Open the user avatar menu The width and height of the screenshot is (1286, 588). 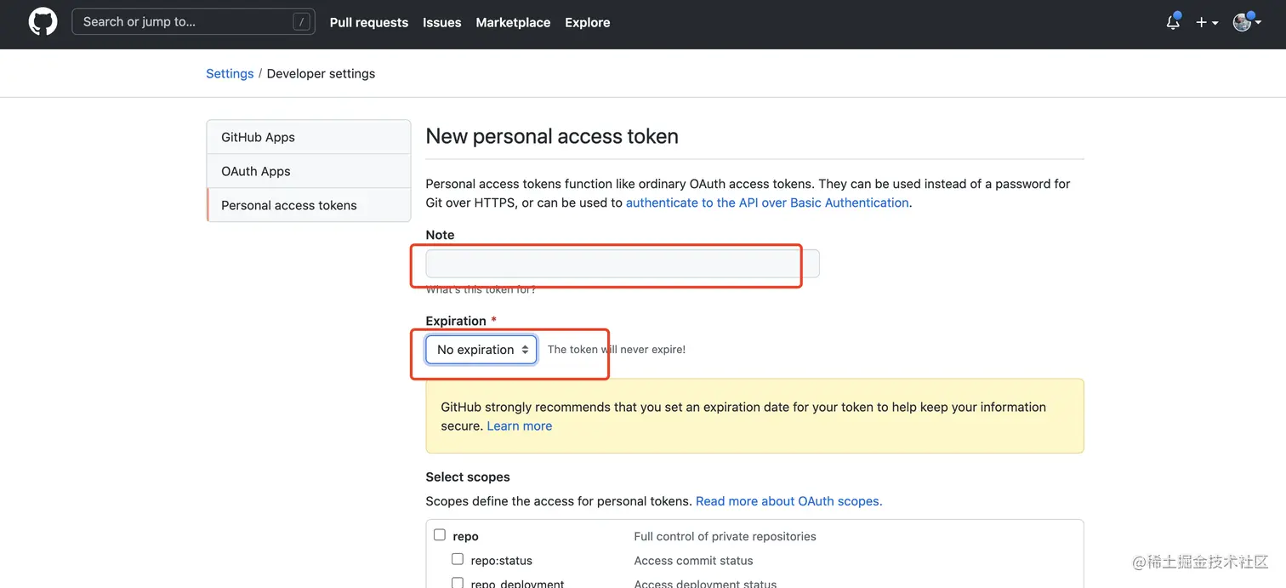pyautogui.click(x=1246, y=22)
